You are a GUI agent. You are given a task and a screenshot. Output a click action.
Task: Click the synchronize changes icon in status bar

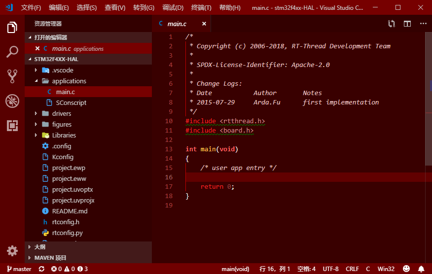(41, 269)
